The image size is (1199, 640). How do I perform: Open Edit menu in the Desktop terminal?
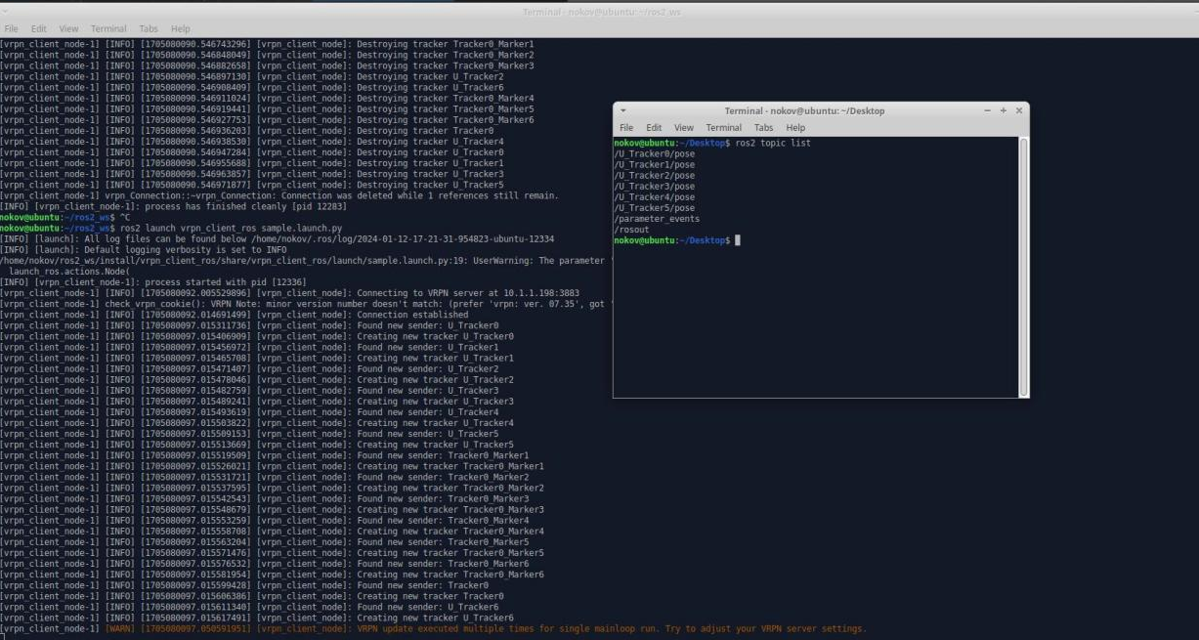click(x=654, y=128)
